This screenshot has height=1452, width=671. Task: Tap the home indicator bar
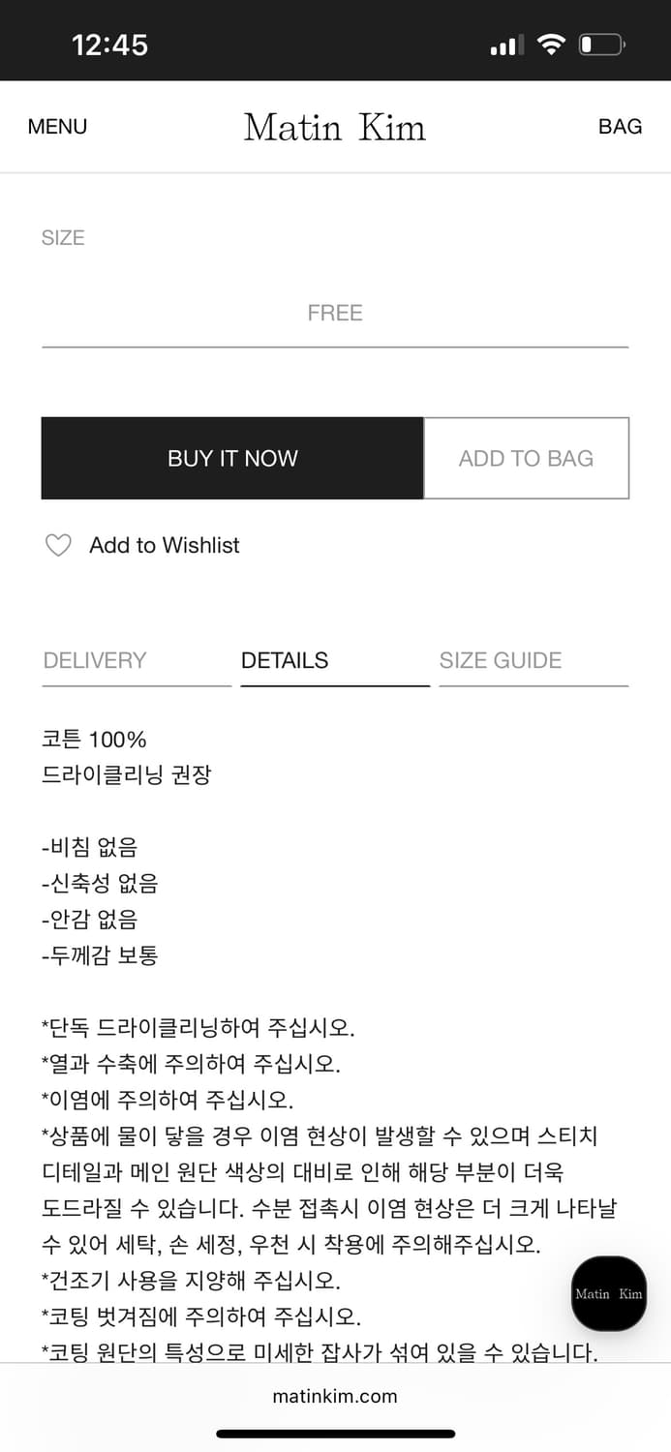[335, 1434]
